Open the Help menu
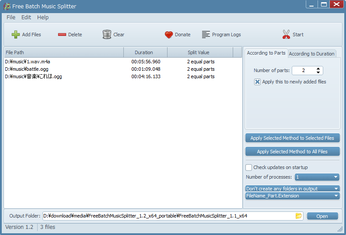 [43, 17]
